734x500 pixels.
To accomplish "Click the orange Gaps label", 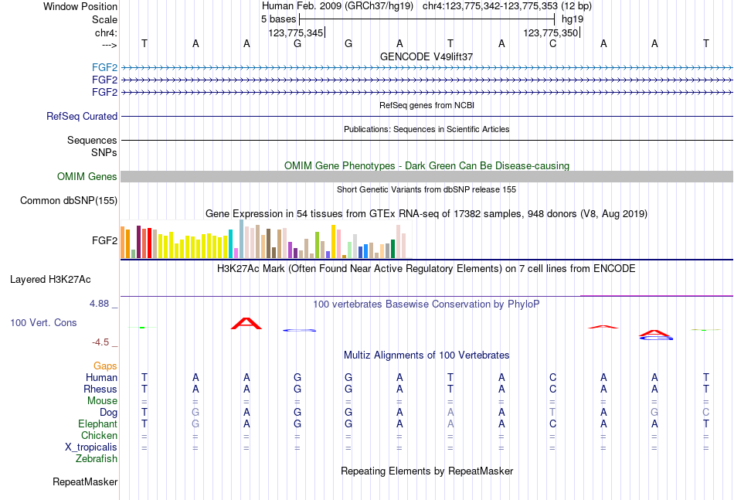I will pyautogui.click(x=105, y=366).
